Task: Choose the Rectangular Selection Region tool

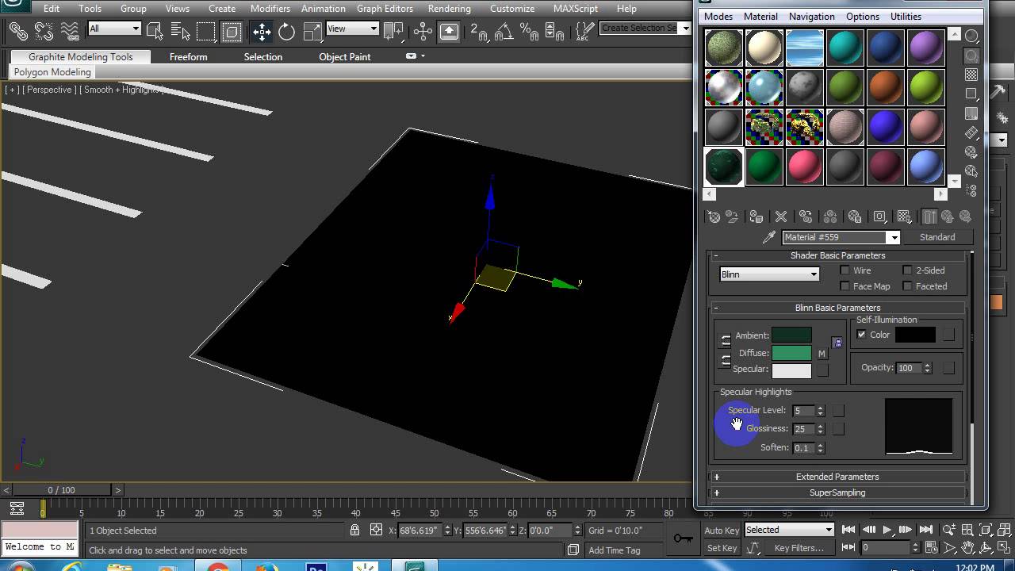Action: coord(206,32)
